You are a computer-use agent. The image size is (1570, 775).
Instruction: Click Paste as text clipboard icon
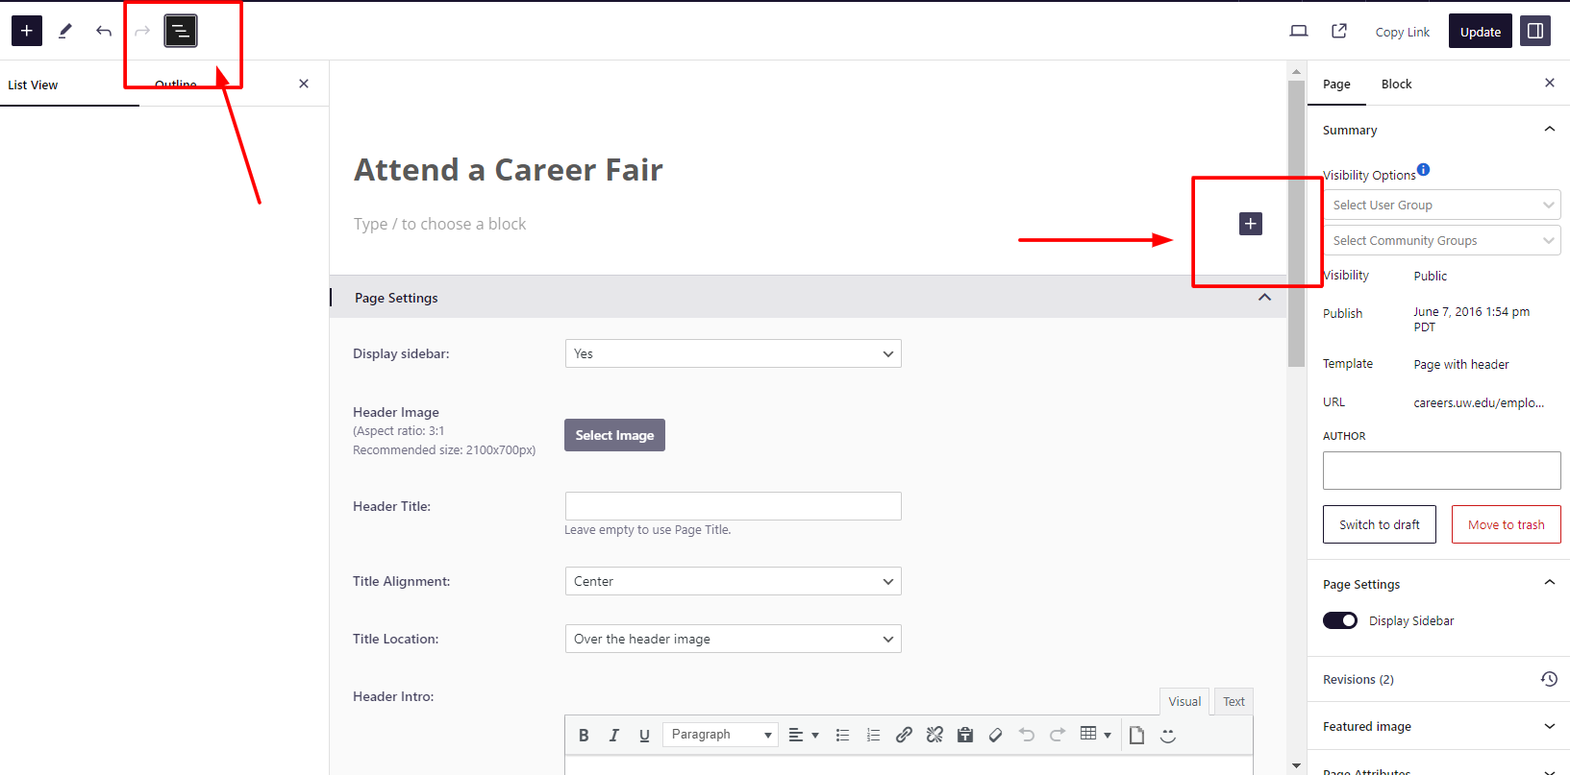click(965, 735)
